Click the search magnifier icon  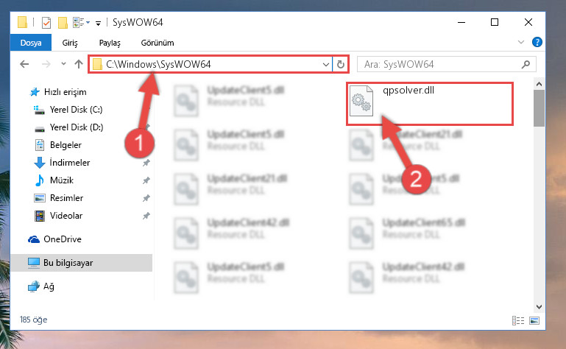[x=526, y=64]
